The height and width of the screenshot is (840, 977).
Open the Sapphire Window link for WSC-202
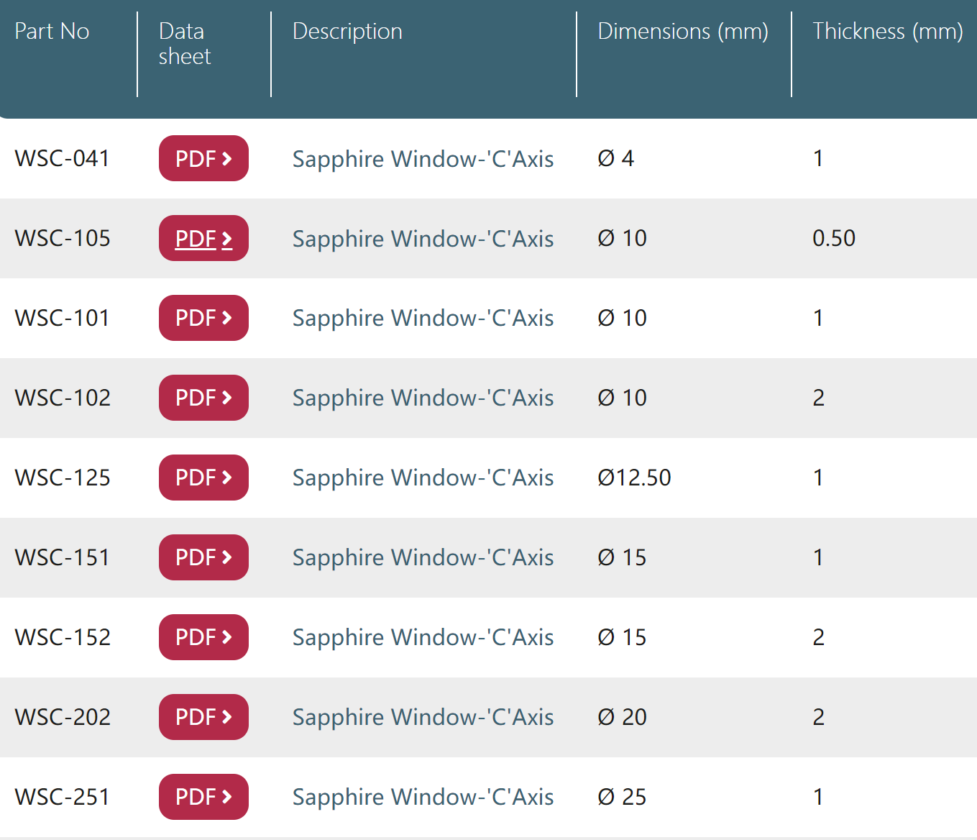pyautogui.click(x=423, y=718)
